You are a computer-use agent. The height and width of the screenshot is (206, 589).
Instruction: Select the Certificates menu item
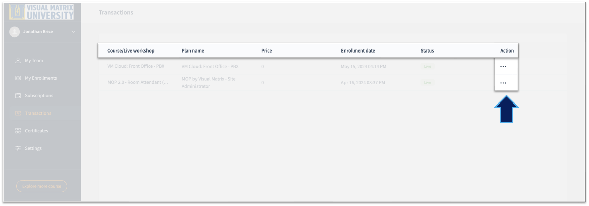point(36,131)
